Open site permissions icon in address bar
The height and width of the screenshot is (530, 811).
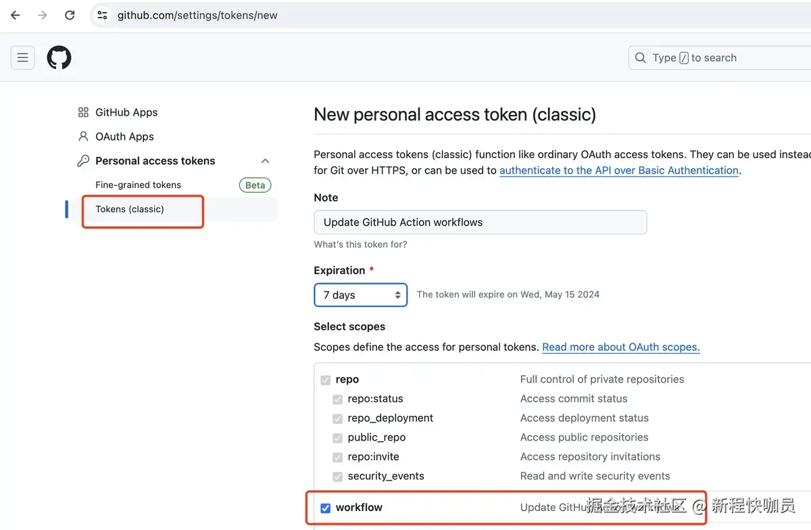click(x=101, y=15)
